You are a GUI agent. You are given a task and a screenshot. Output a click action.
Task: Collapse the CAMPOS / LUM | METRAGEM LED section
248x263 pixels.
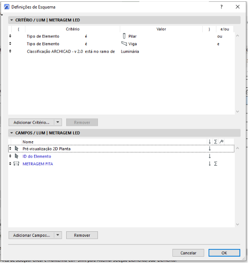point(12,133)
